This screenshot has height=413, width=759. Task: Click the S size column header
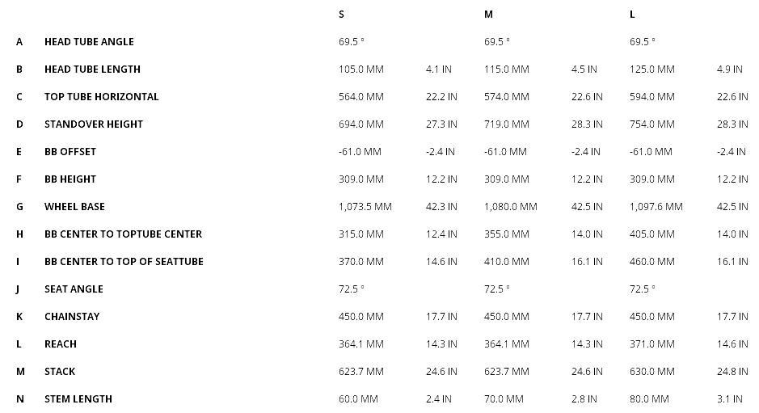342,14
